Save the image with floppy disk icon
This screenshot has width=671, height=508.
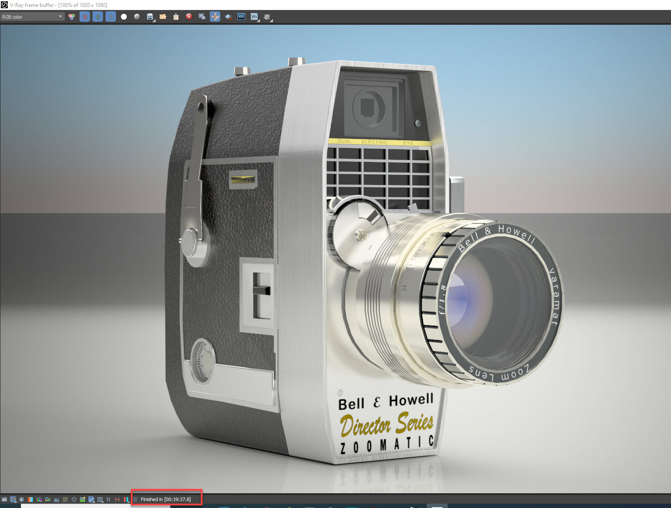point(150,16)
